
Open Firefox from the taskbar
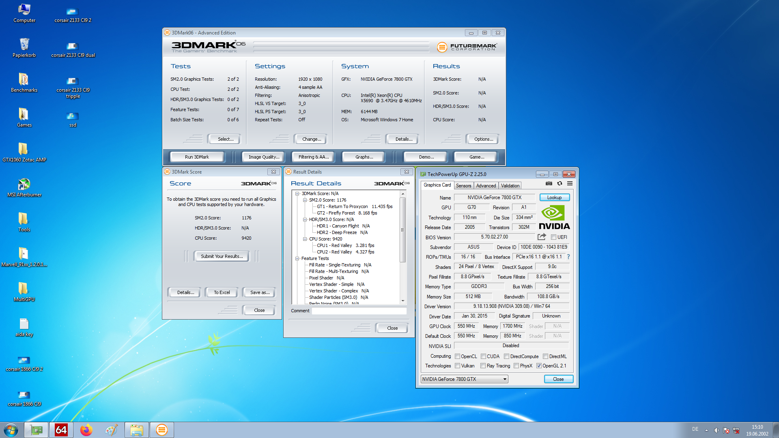point(86,430)
